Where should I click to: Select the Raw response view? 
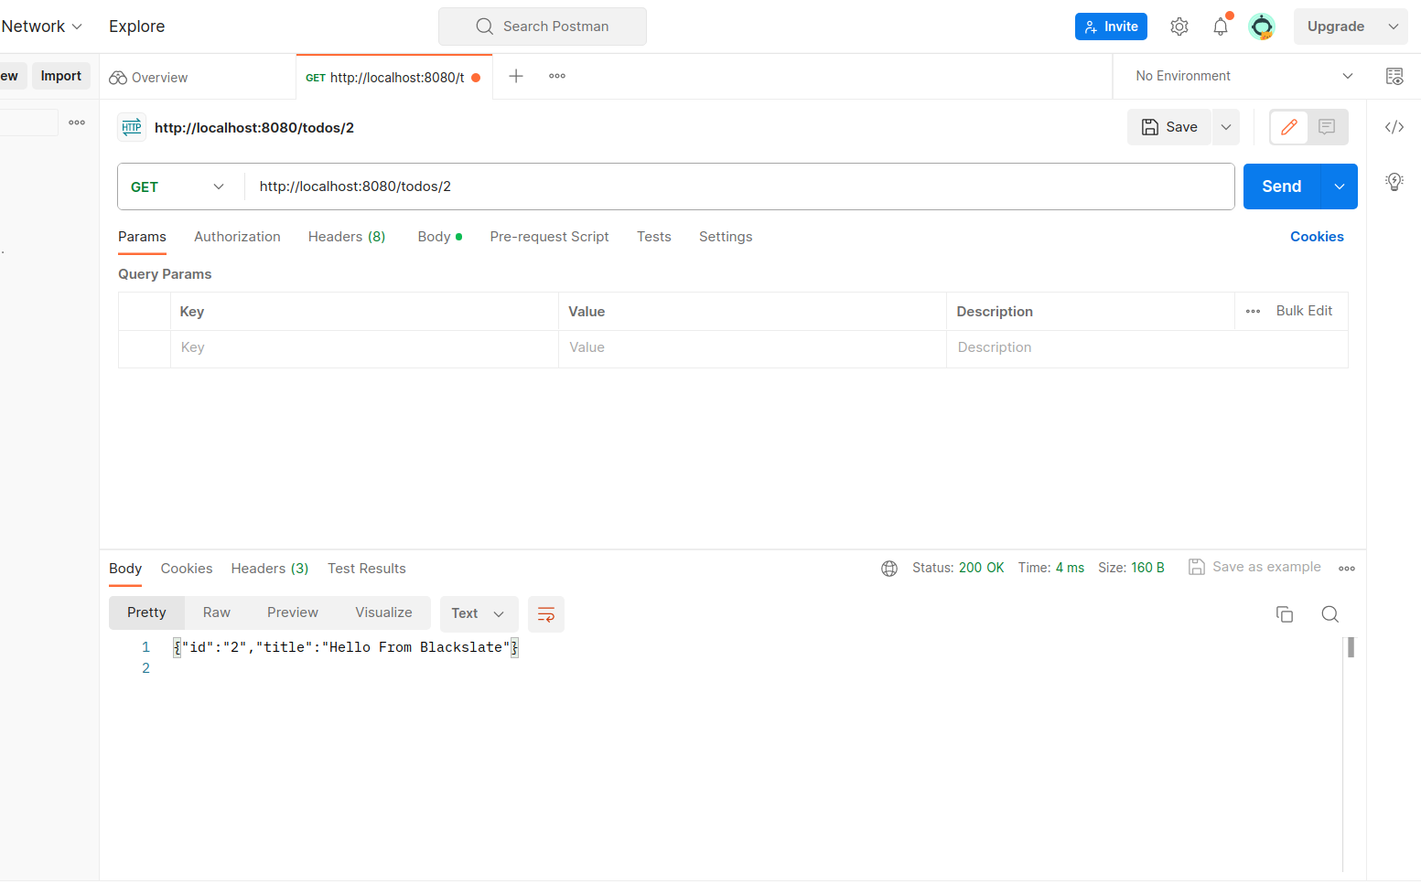pyautogui.click(x=217, y=612)
